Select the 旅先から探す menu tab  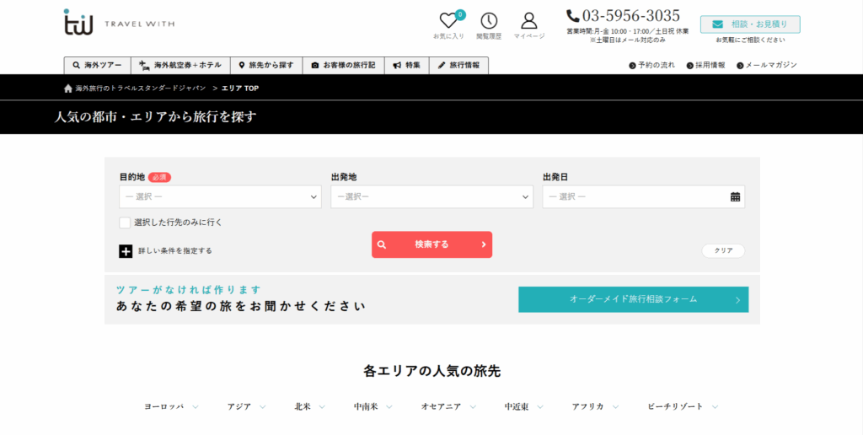(266, 65)
